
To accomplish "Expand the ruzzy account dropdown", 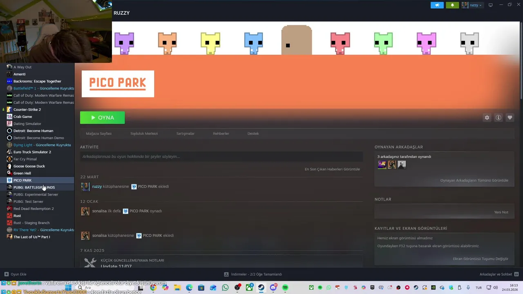I will tap(472, 5).
